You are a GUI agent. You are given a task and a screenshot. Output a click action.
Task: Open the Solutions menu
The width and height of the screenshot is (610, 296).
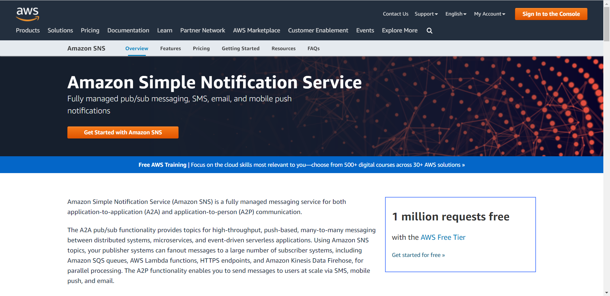pos(60,30)
